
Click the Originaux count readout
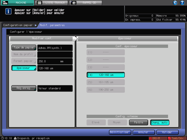coord(139,16)
